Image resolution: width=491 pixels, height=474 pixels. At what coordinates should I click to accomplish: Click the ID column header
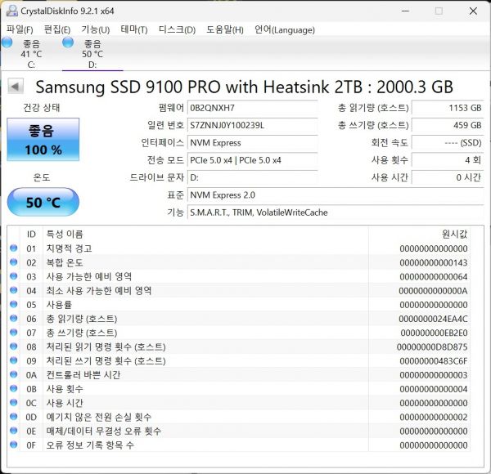[x=31, y=234]
